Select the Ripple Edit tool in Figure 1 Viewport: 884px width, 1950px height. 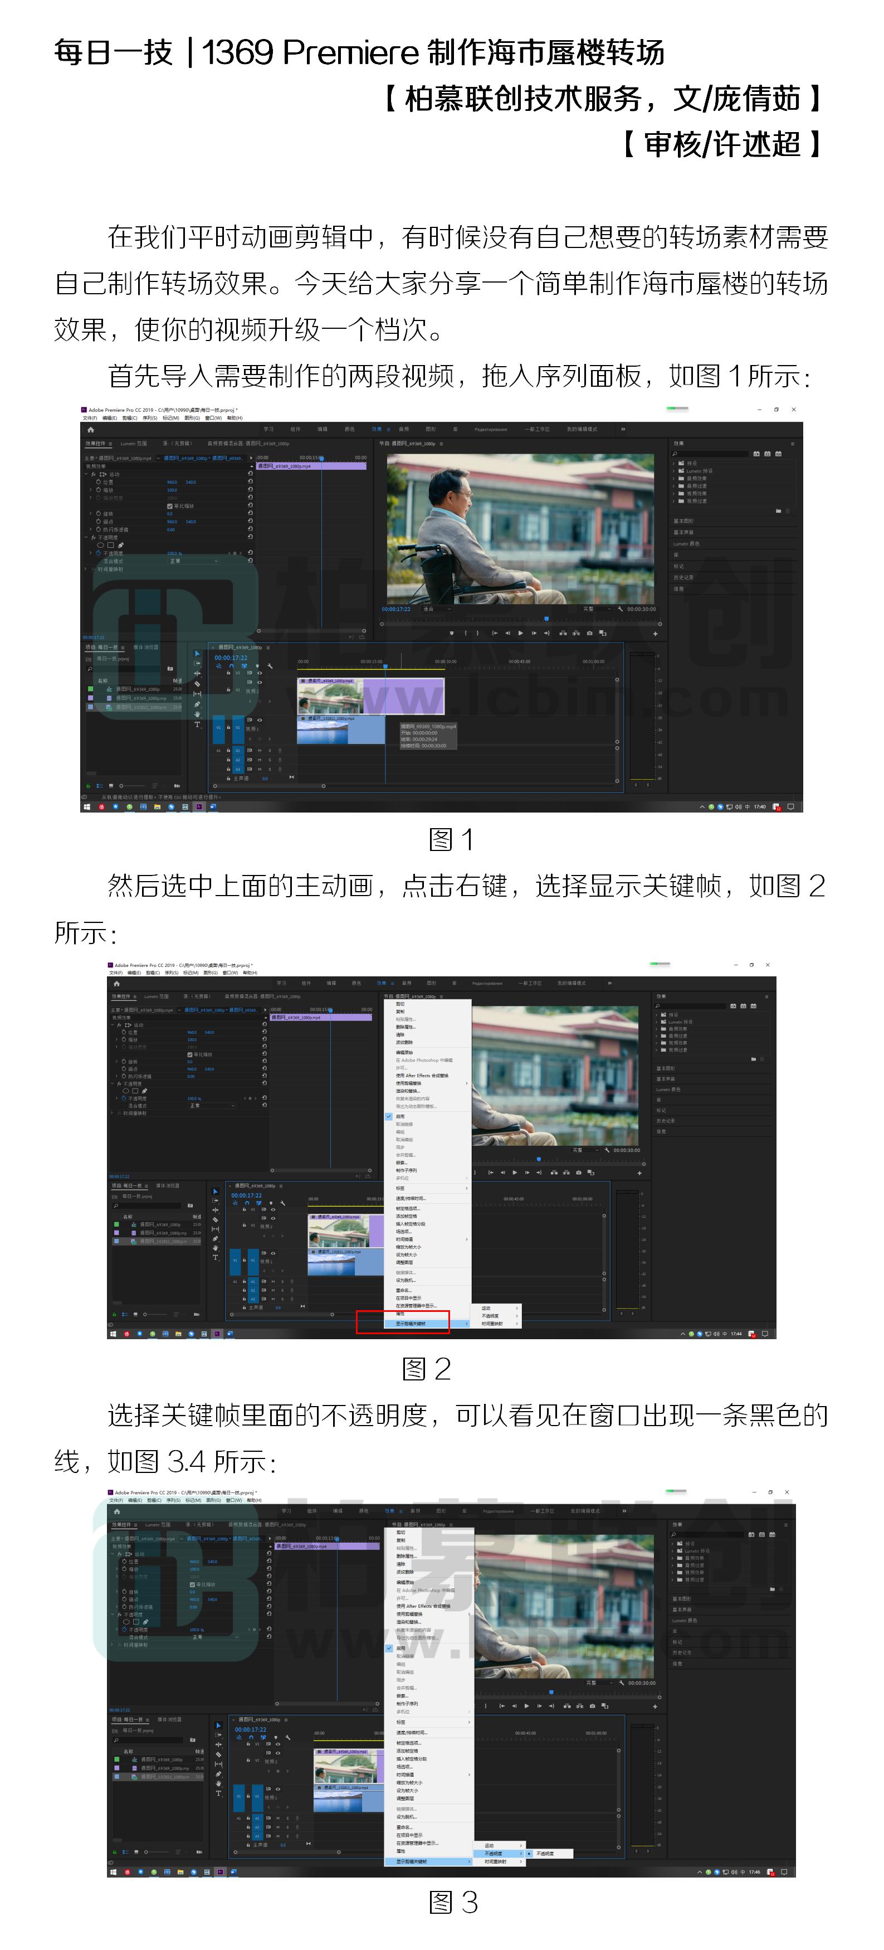click(x=198, y=674)
